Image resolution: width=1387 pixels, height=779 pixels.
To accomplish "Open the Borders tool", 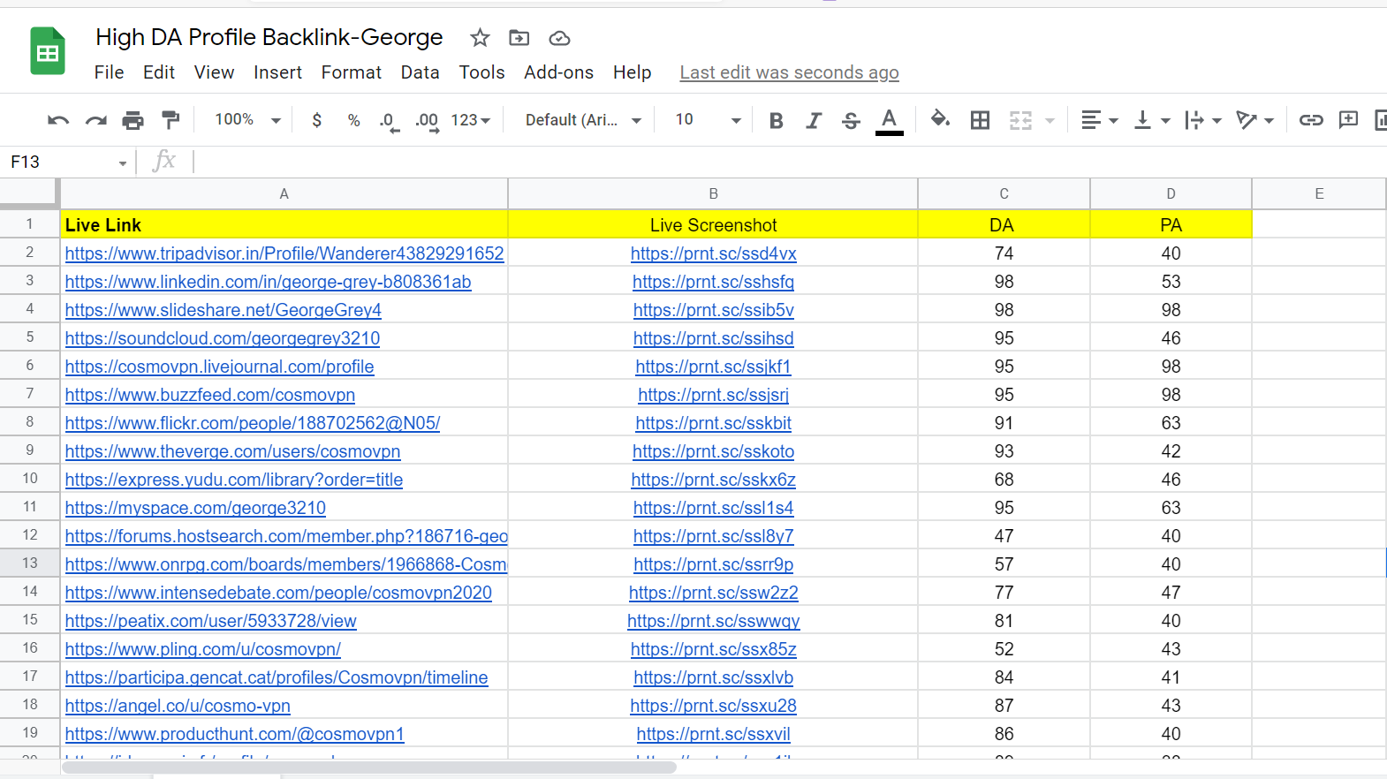I will [x=980, y=120].
